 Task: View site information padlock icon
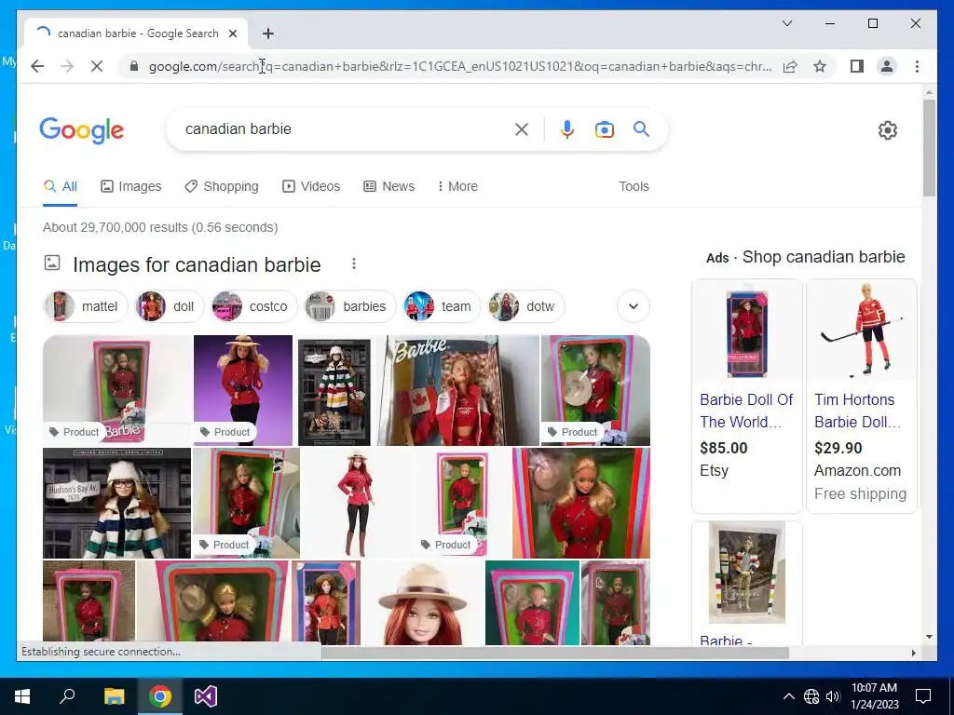click(x=134, y=66)
